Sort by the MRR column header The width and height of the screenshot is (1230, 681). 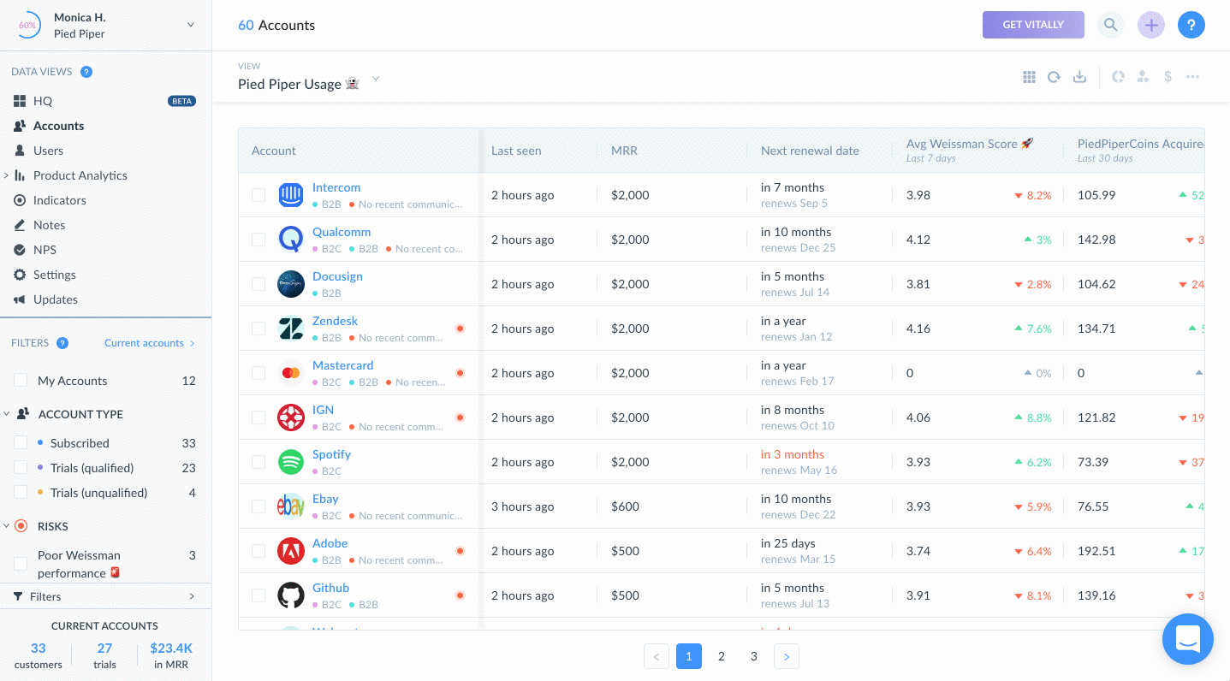click(x=624, y=151)
